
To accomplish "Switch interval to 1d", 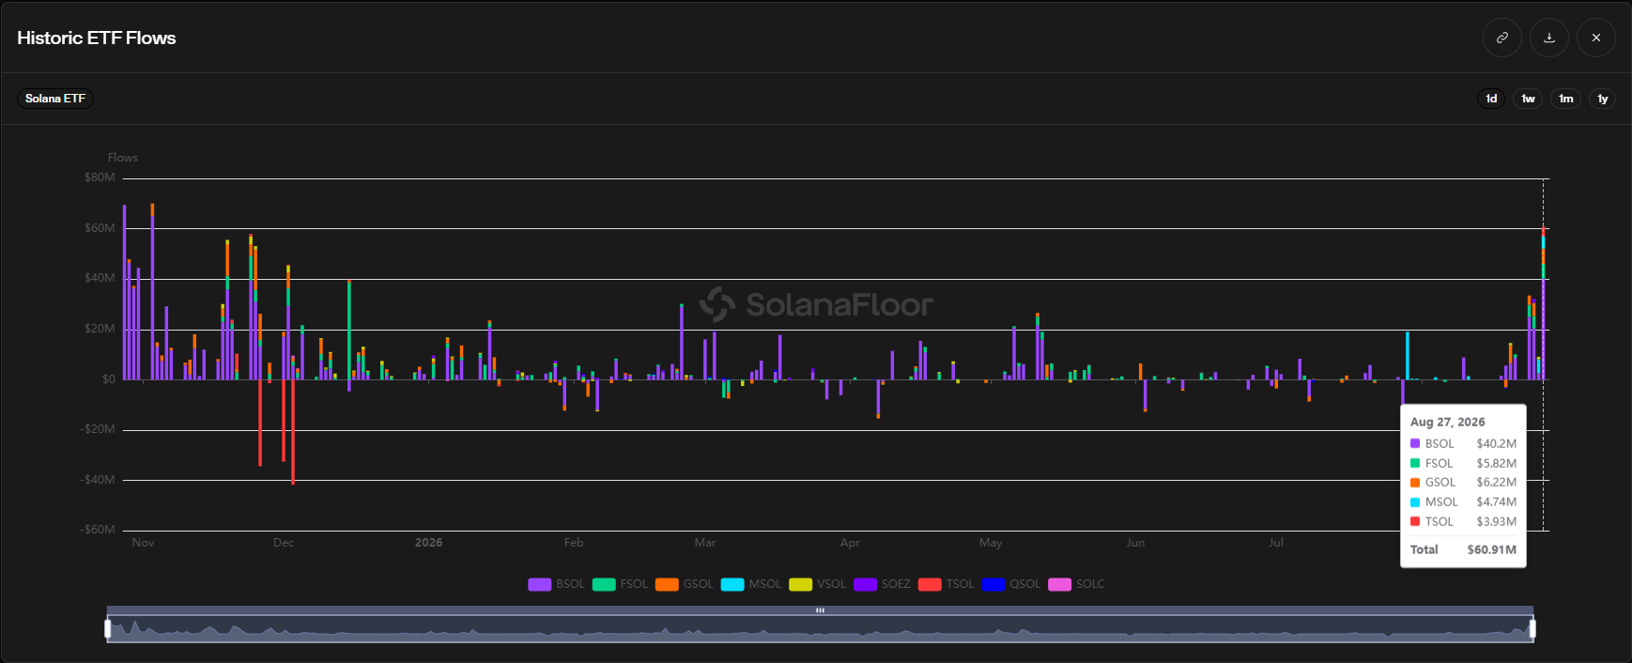I will pos(1491,99).
